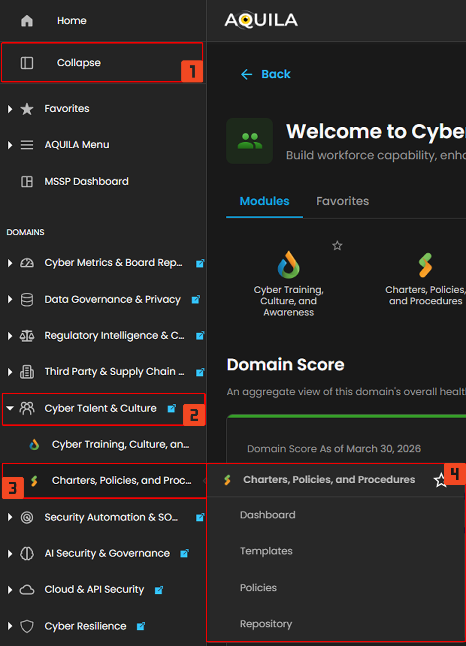Screen dimensions: 466x646
Task: Expand Cloud & API Security arrow
Action: pos(10,590)
